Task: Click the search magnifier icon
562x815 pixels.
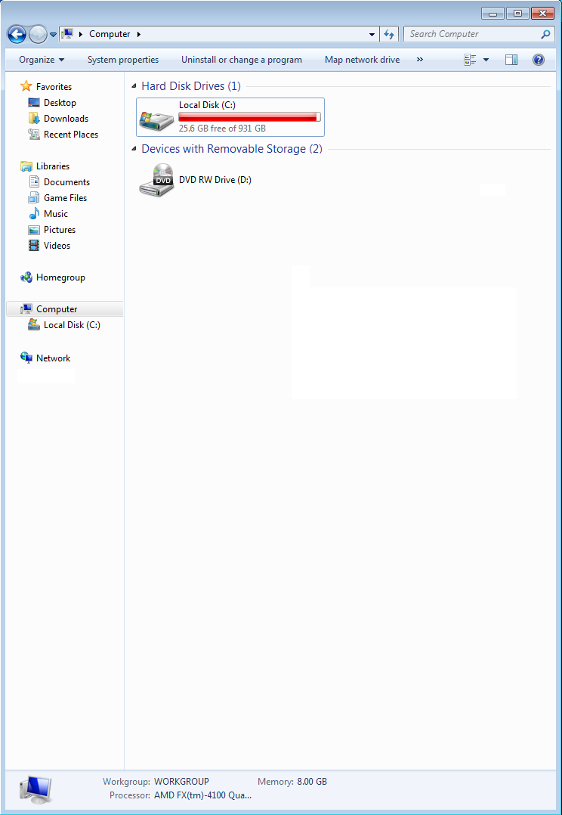Action: (545, 34)
